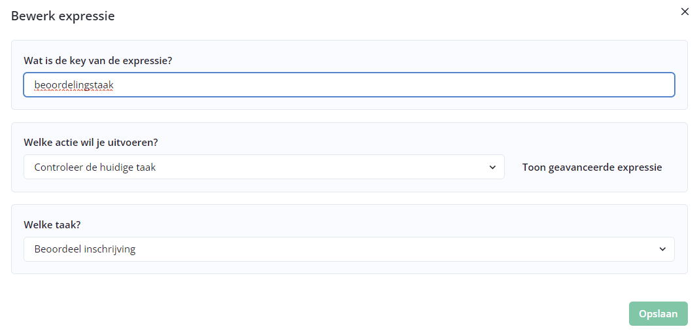Place cursor on the word beoordelingstaak
The height and width of the screenshot is (331, 699).
point(74,85)
